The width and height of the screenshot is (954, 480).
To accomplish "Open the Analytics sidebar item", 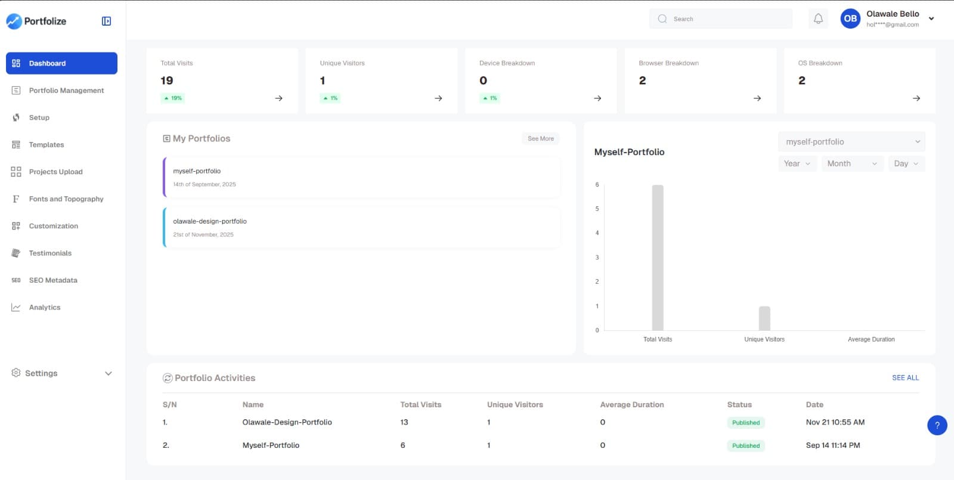I will (45, 308).
